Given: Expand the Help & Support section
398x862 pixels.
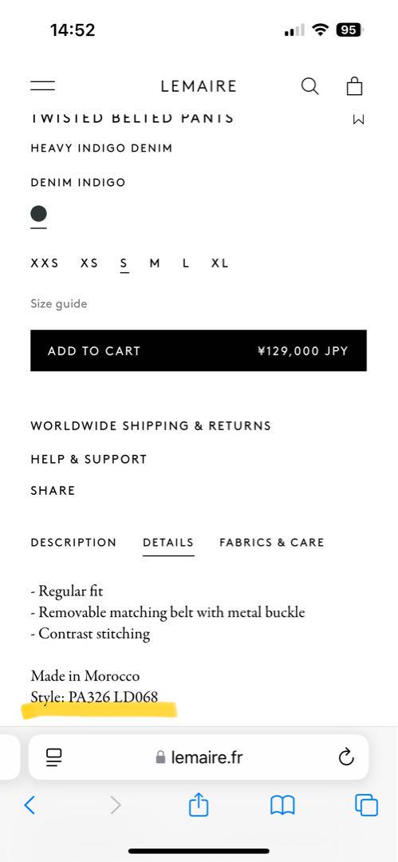Looking at the screenshot, I should [x=89, y=459].
